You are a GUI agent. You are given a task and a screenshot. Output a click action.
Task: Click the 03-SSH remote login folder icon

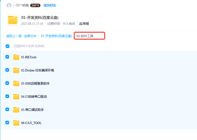16,84
